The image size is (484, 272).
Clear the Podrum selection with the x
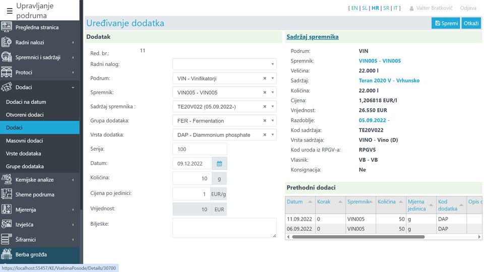click(x=265, y=79)
